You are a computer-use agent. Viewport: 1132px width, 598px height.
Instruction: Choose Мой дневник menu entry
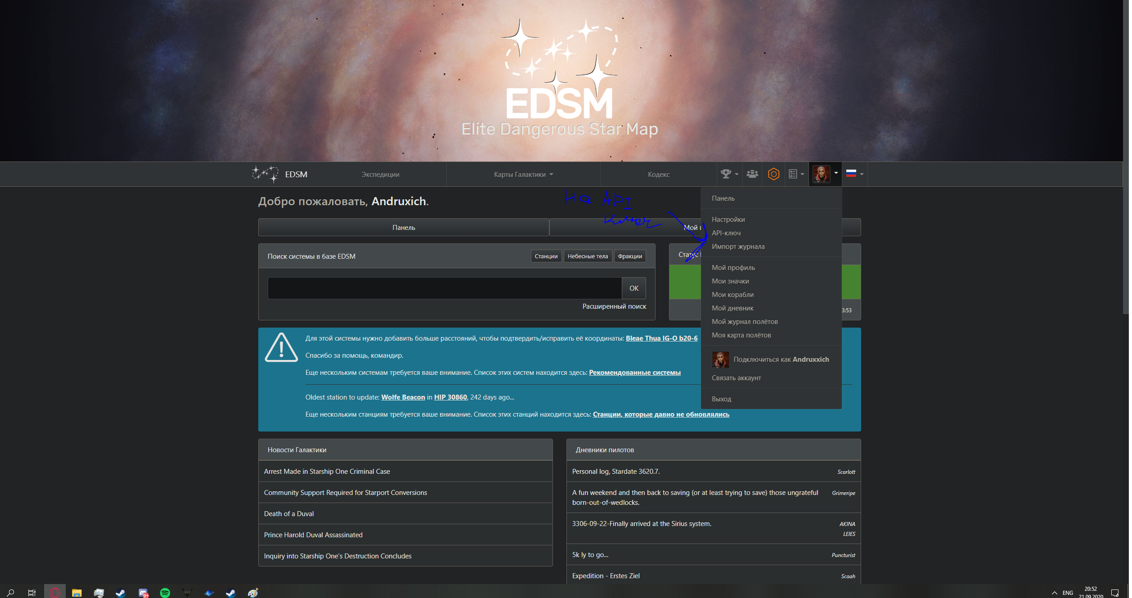(x=771, y=308)
